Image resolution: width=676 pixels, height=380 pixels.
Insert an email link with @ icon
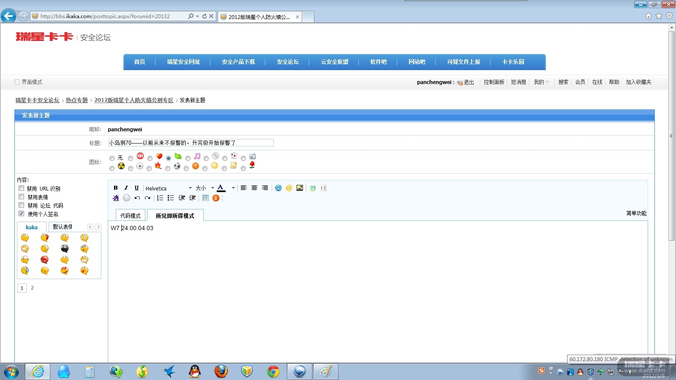click(x=289, y=188)
